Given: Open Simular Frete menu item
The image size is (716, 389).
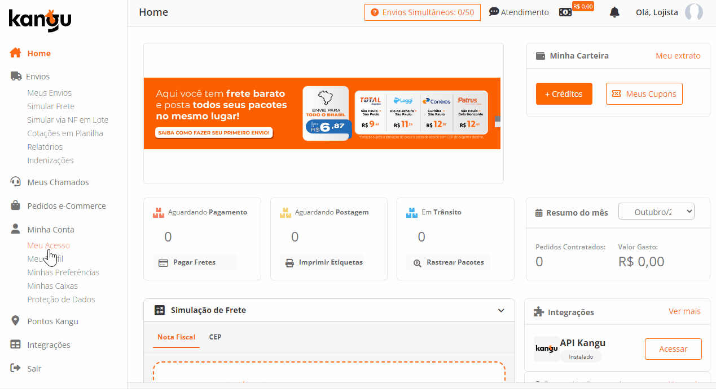Looking at the screenshot, I should click(51, 106).
